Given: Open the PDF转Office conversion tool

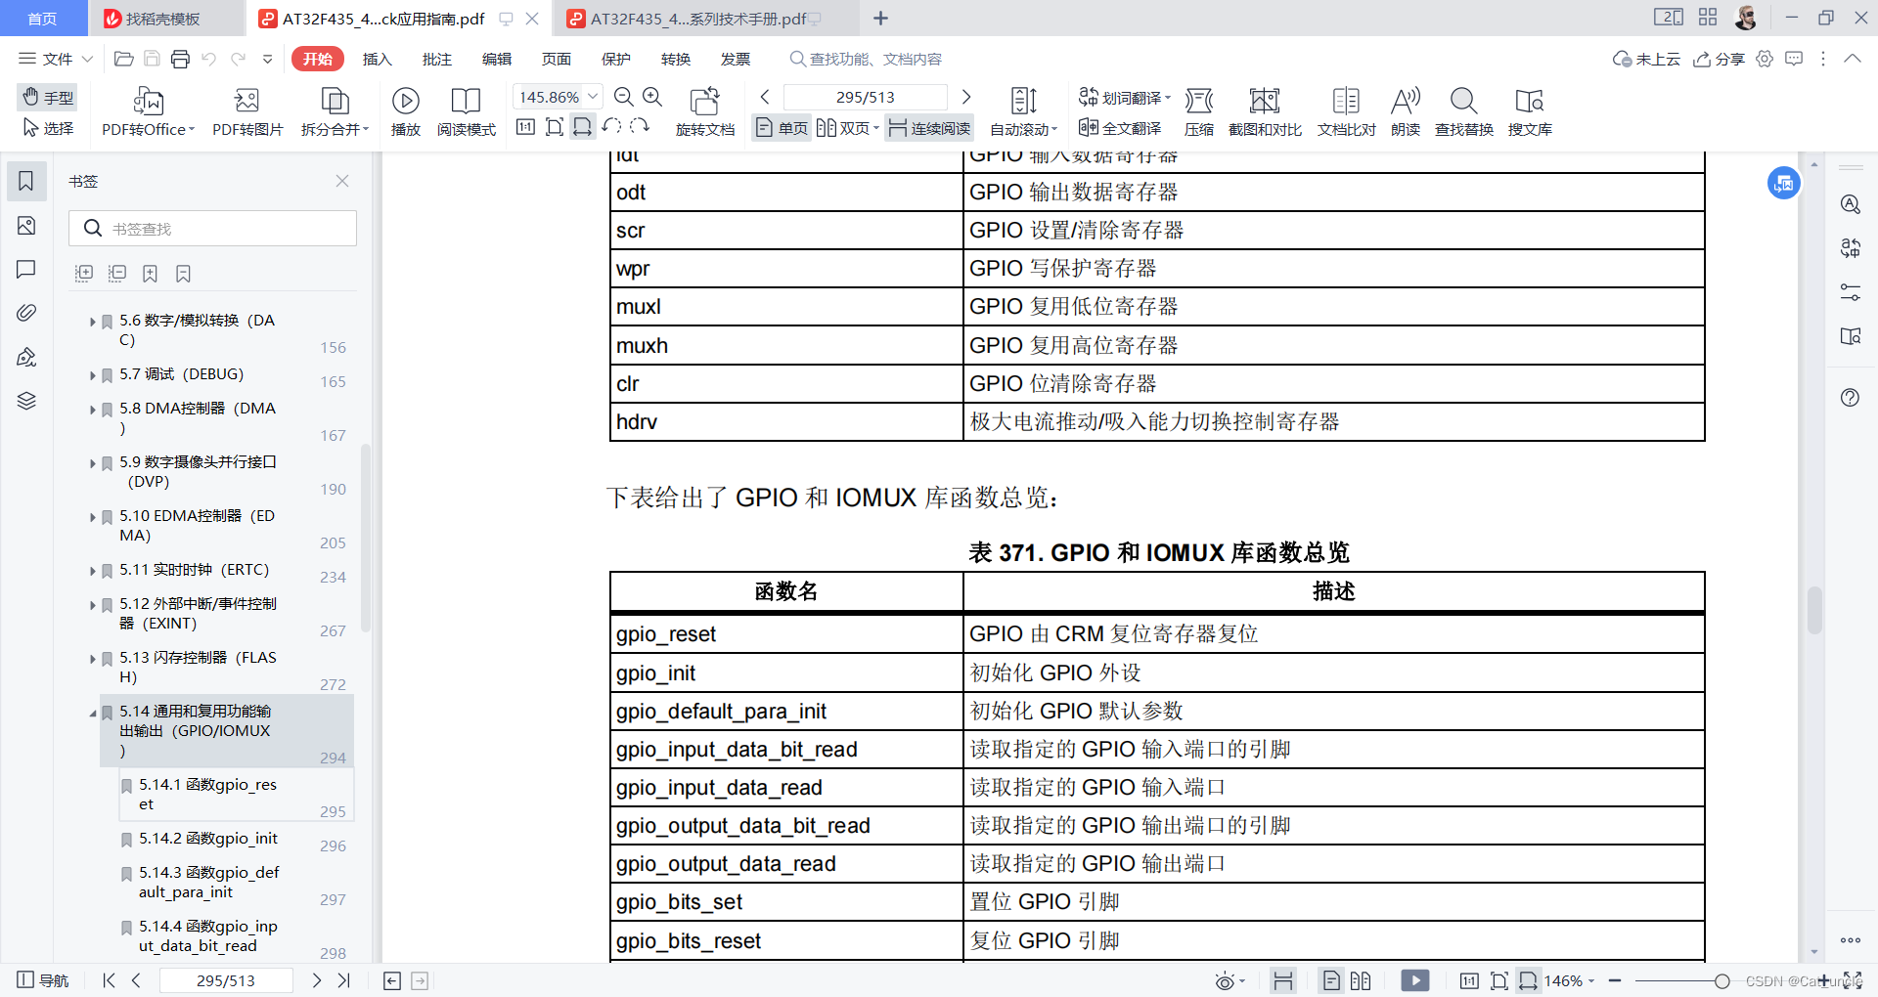Looking at the screenshot, I should coord(146,110).
